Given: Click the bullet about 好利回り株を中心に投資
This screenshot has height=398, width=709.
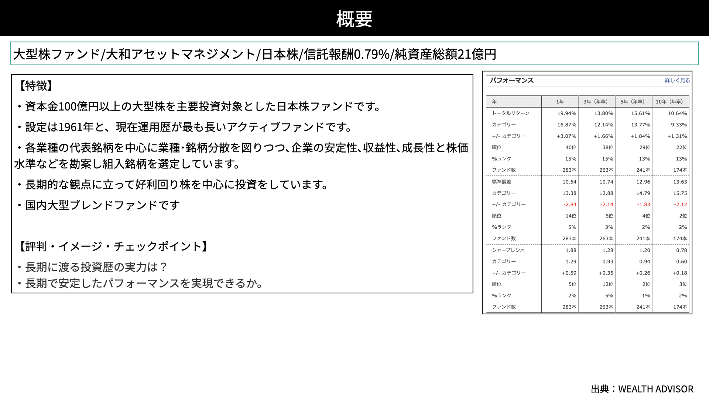Looking at the screenshot, I should point(174,185).
